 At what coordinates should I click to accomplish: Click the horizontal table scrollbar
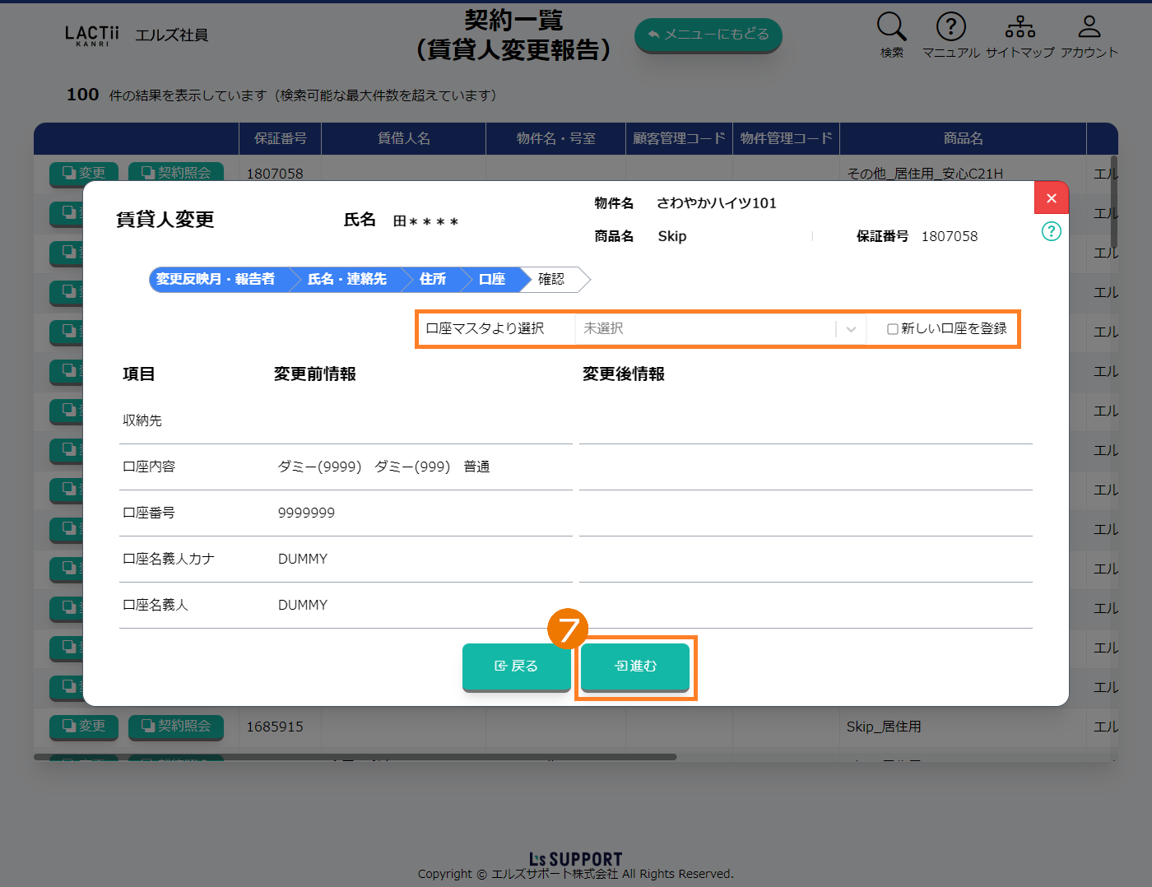(x=355, y=757)
